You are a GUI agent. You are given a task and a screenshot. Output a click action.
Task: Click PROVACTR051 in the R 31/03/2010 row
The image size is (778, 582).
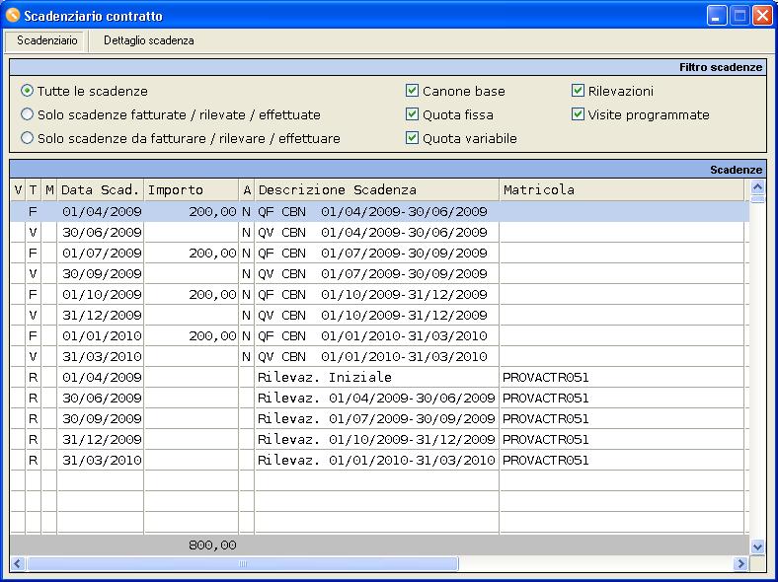[545, 461]
